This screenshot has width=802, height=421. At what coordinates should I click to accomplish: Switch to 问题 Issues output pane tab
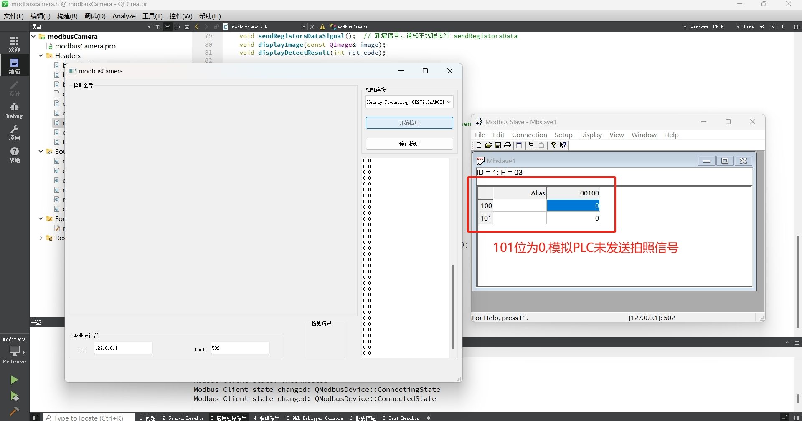pyautogui.click(x=148, y=418)
